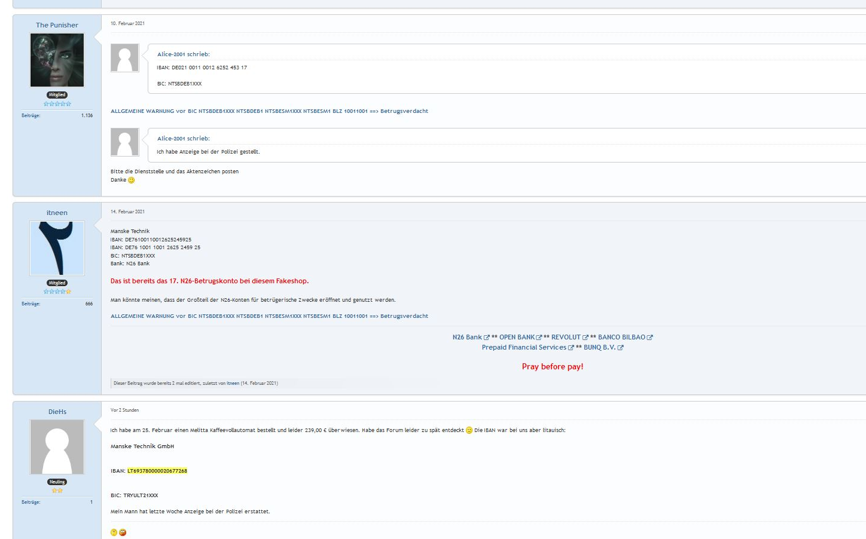The image size is (866, 539).
Task: Click the external link icon next to REVOLUT
Action: click(585, 337)
